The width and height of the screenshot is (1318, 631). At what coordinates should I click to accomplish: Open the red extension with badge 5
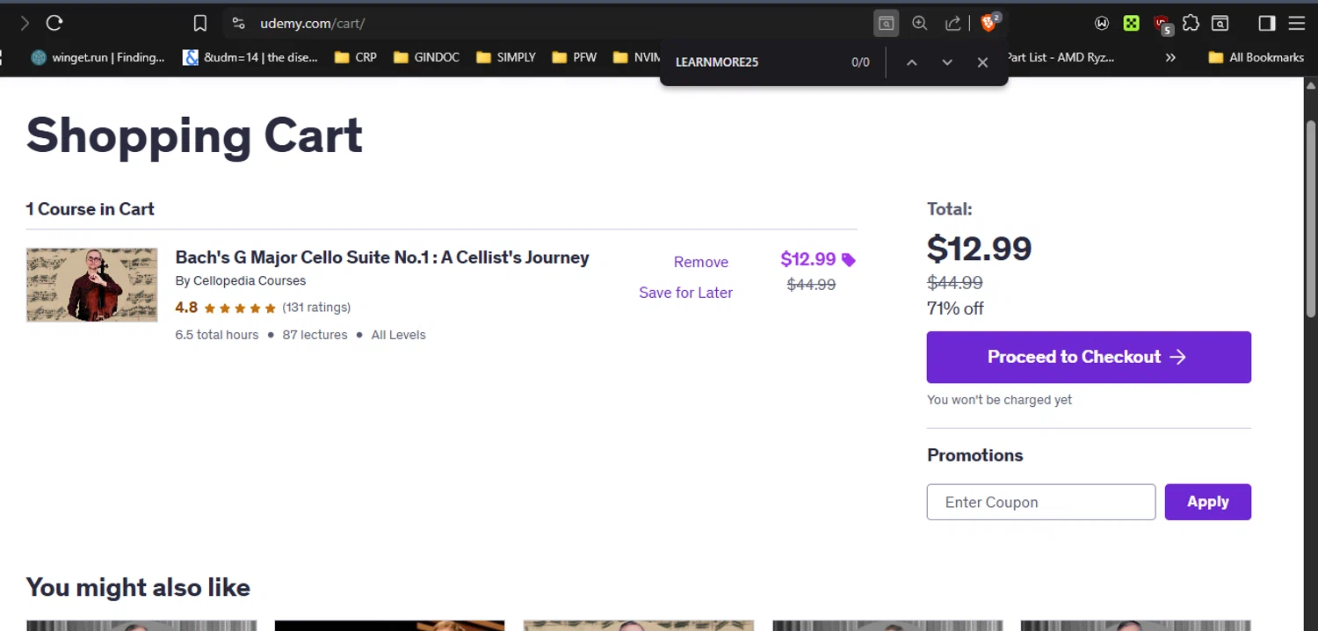coord(1162,25)
